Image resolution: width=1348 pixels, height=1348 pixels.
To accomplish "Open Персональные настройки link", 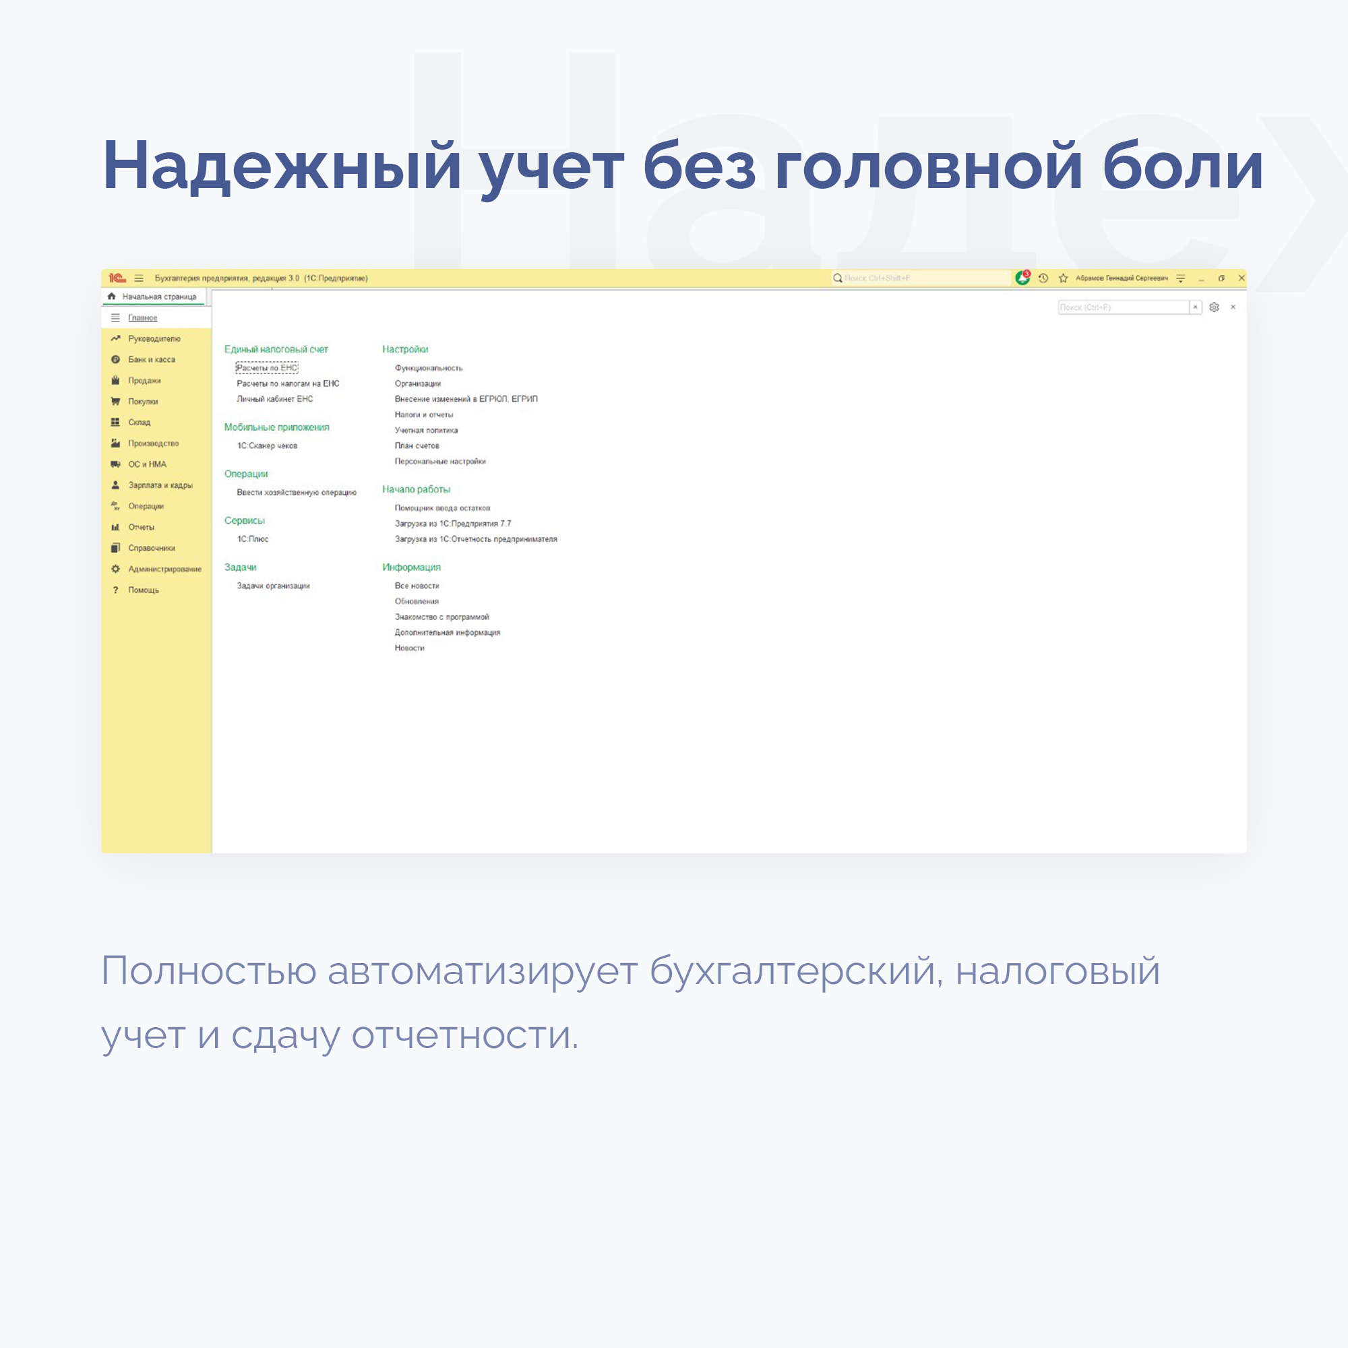I will pyautogui.click(x=440, y=462).
